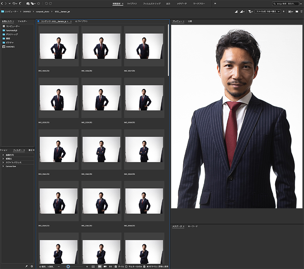
Task: Open in Camera Raw aperture icon
Action: pos(39,3)
